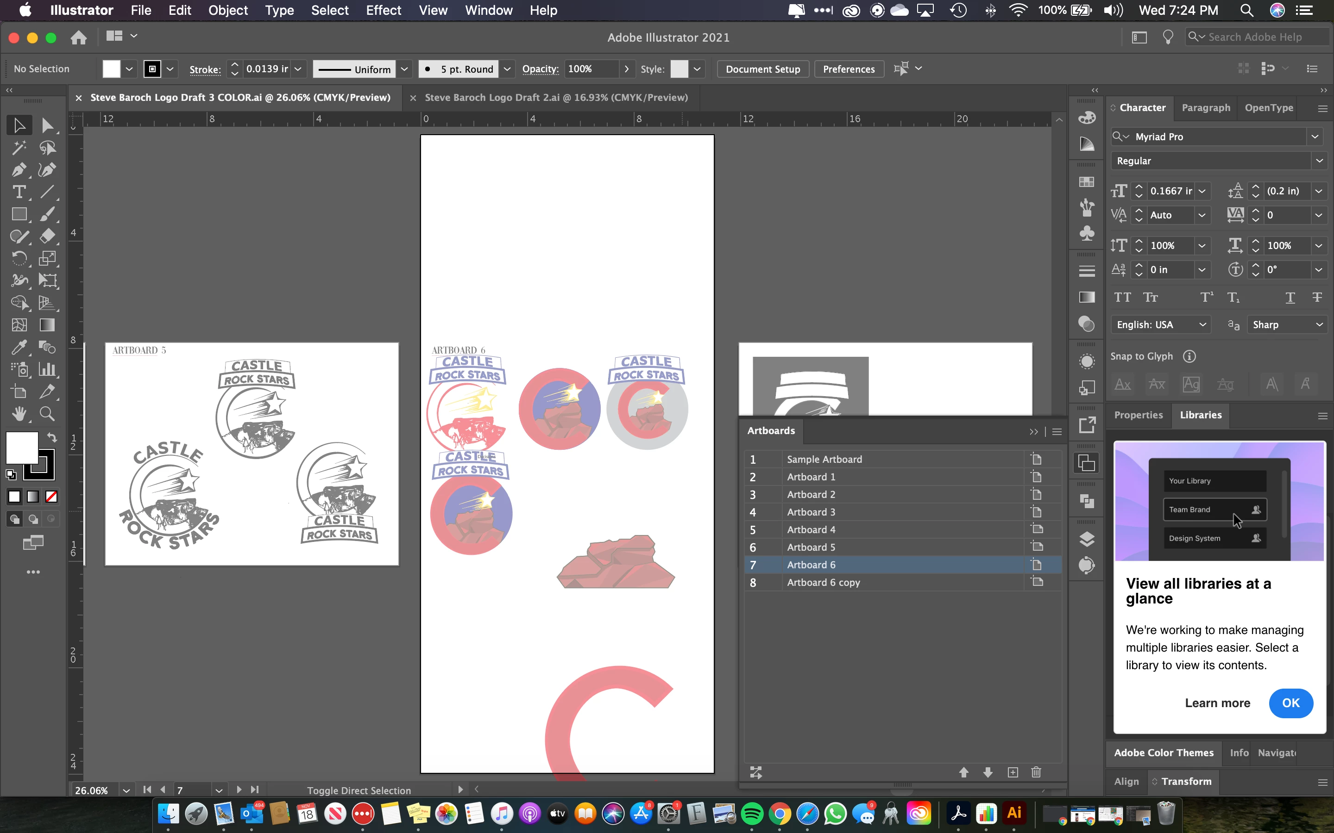Switch to Steve Baroch Logo Draft 2.ai tab
The width and height of the screenshot is (1334, 833).
click(556, 98)
